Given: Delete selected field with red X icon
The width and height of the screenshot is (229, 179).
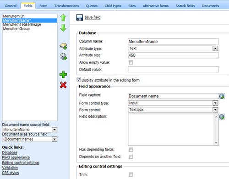Looking at the screenshot, I should coord(63,85).
